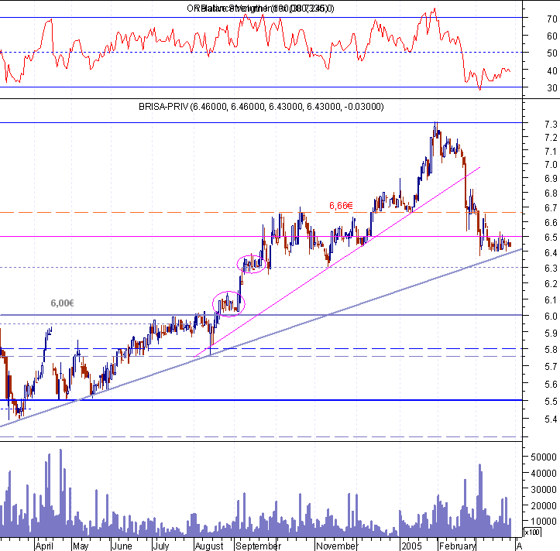Click the February label on the time axis

point(457,546)
